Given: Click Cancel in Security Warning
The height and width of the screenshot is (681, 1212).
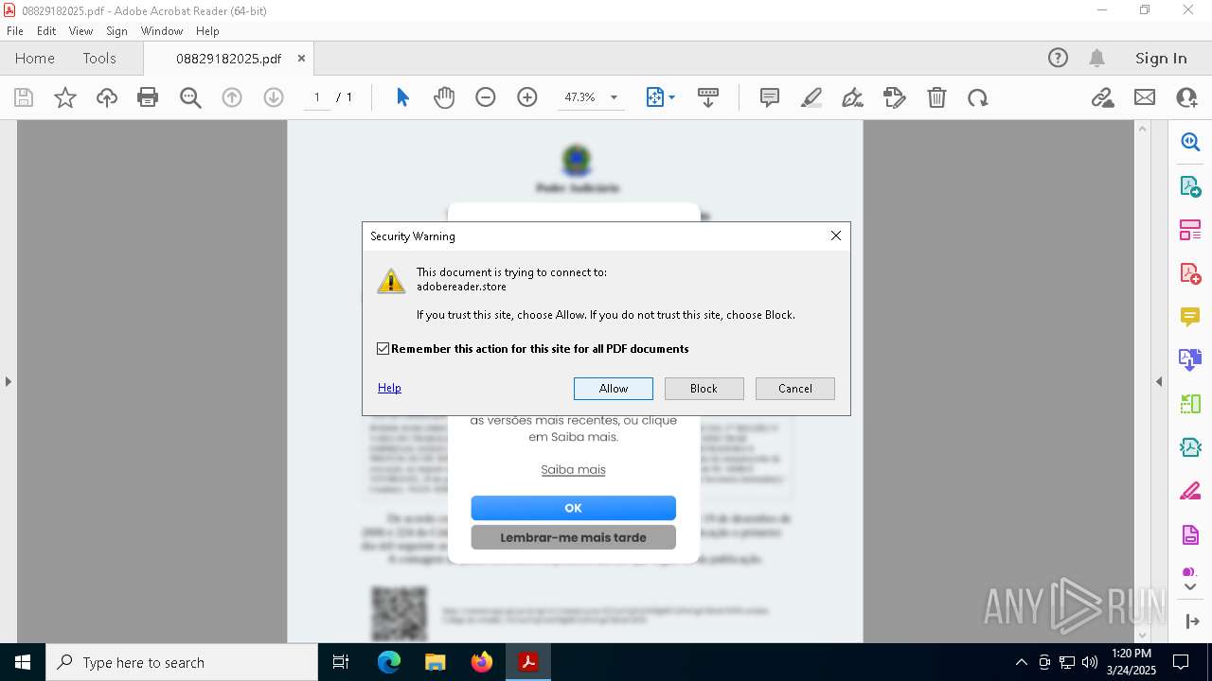Looking at the screenshot, I should pos(795,389).
